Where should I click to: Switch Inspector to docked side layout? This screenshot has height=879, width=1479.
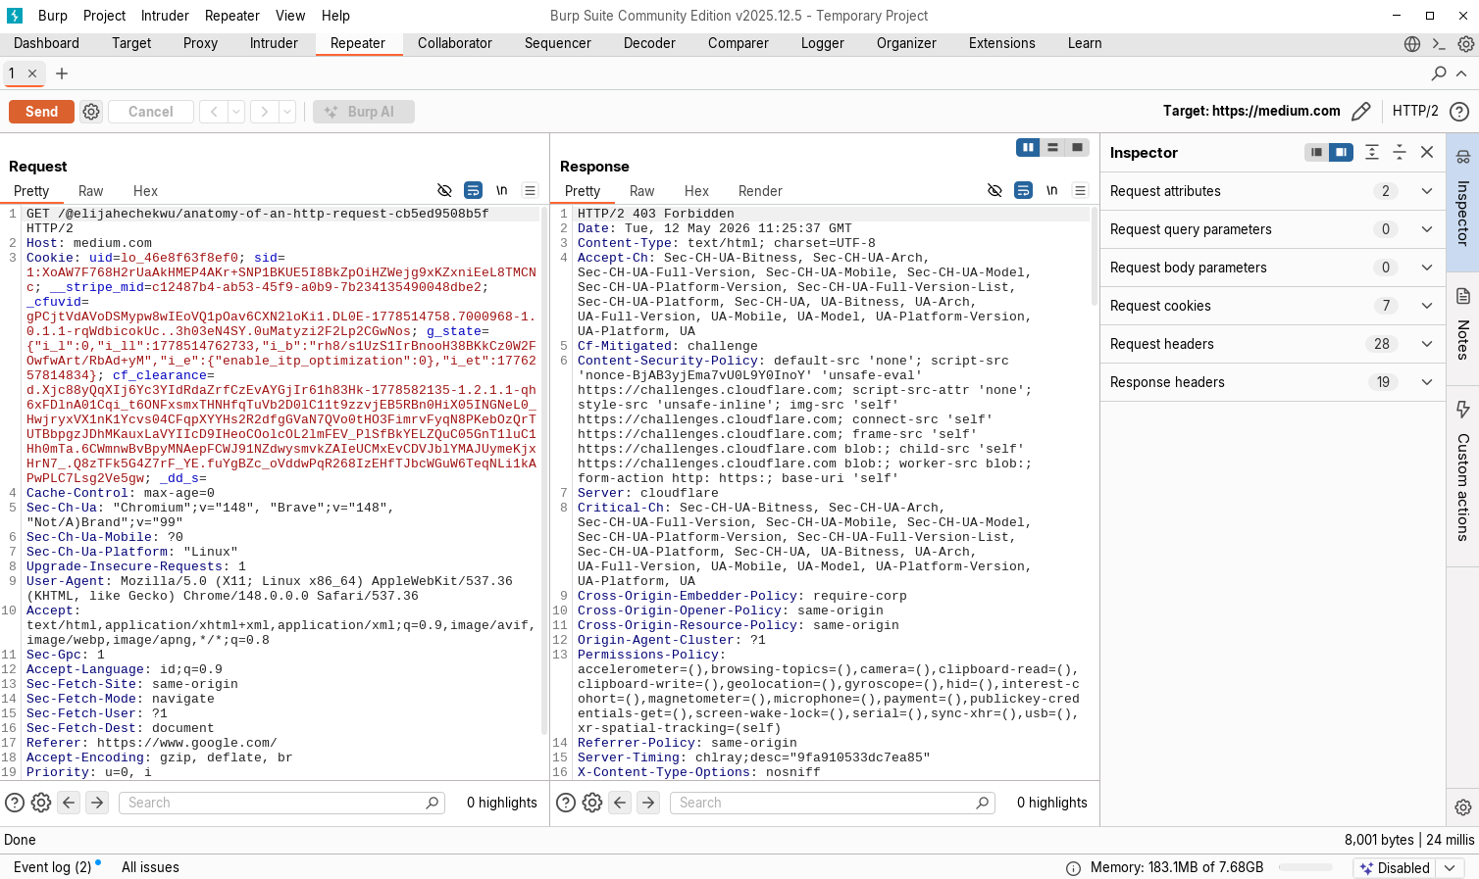[1341, 152]
